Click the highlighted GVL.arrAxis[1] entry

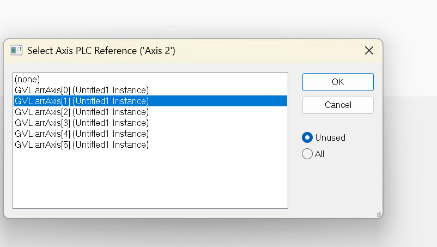(x=82, y=101)
